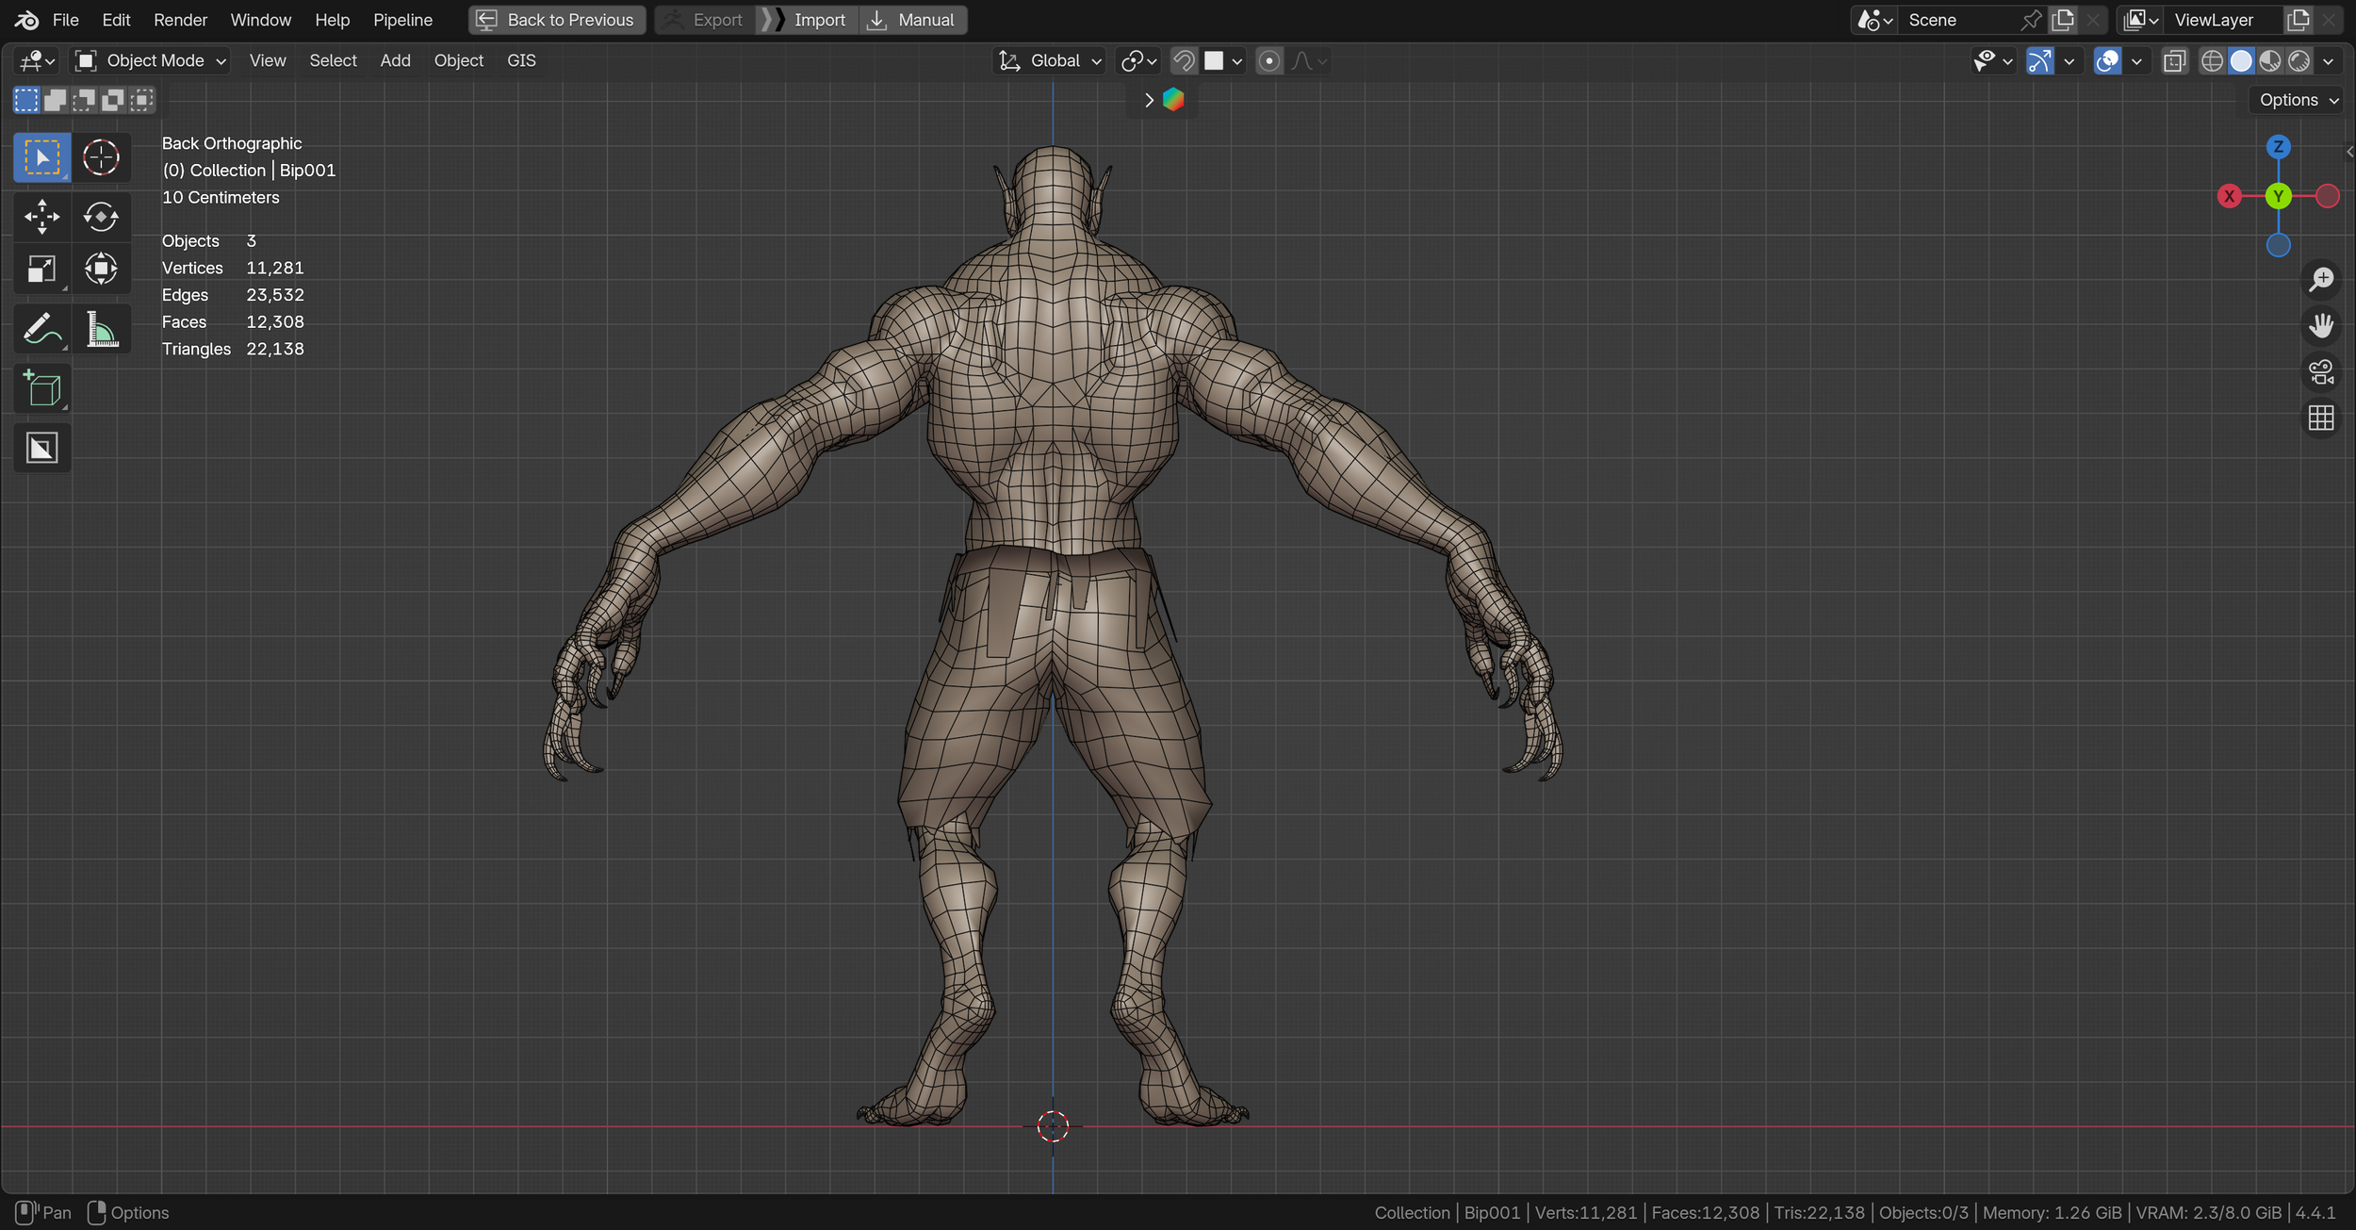The height and width of the screenshot is (1230, 2356).
Task: Click the green Y axis gizmo ball
Action: pyautogui.click(x=2278, y=196)
